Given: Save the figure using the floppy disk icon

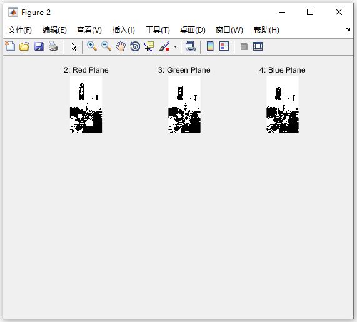Looking at the screenshot, I should [x=39, y=46].
